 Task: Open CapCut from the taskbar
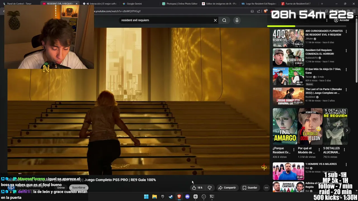click(196, 197)
